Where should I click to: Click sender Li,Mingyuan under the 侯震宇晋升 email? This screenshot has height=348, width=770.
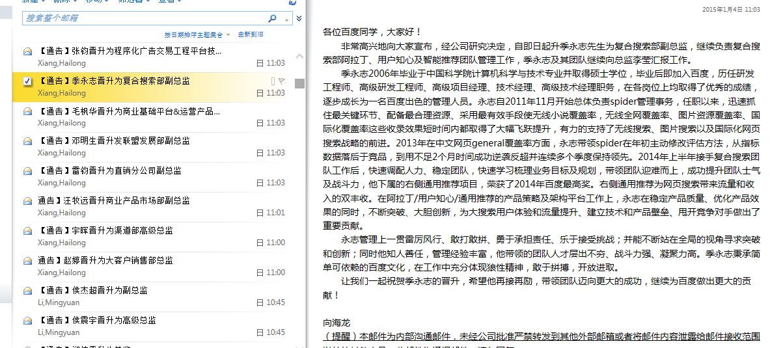[59, 333]
